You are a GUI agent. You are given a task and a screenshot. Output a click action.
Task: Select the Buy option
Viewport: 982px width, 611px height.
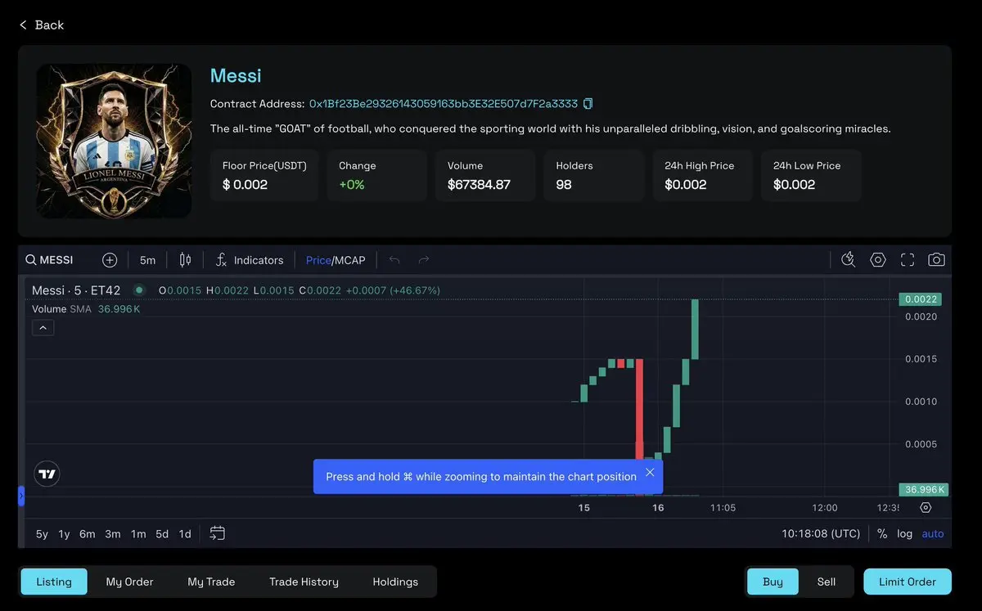(x=773, y=582)
